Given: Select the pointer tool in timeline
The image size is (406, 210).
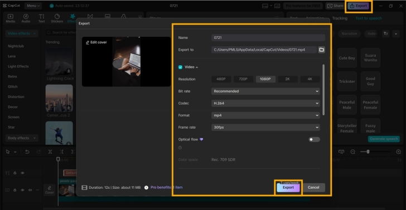Looking at the screenshot, I should (x=8, y=152).
